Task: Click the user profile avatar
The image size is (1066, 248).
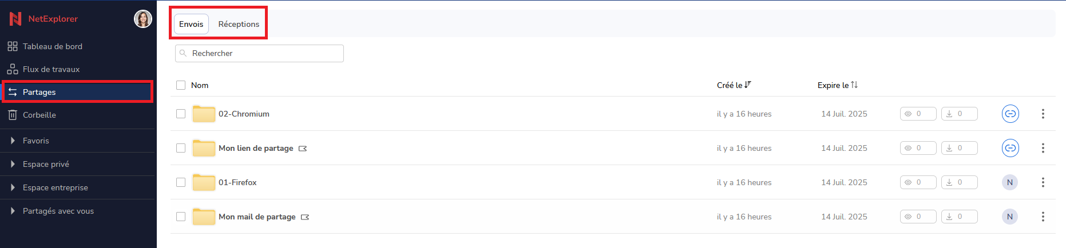Action: [x=143, y=19]
